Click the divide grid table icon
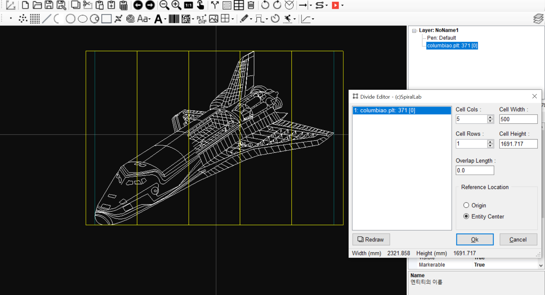 [x=239, y=5]
